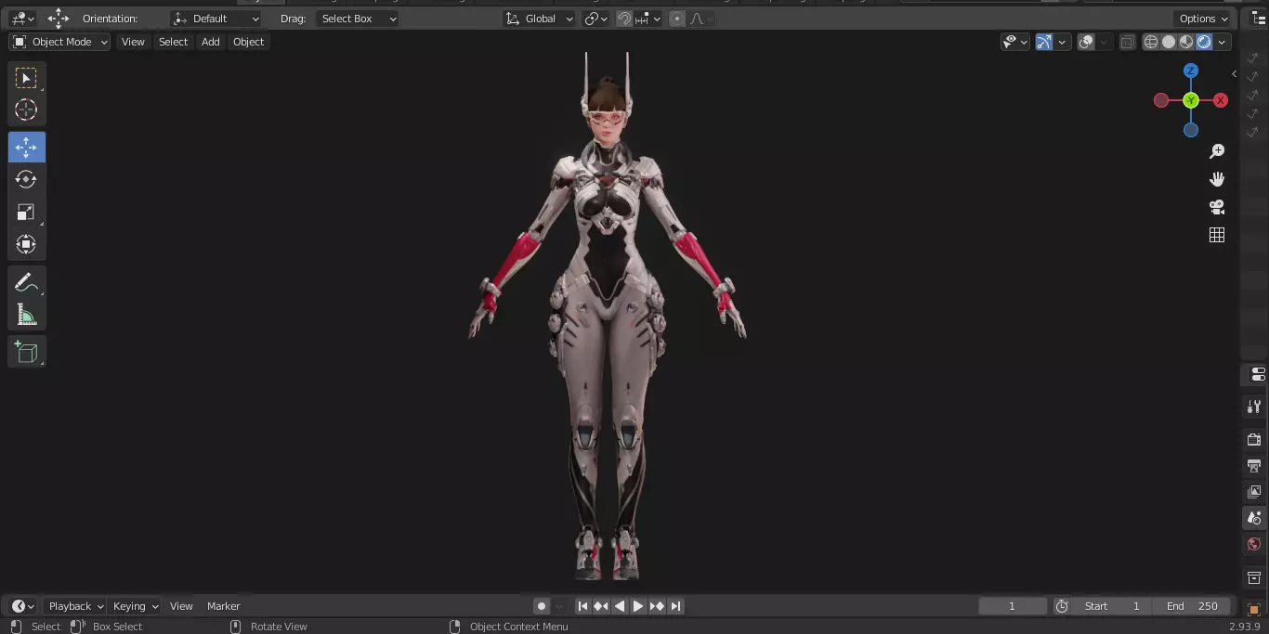Jump to previous keyframe
This screenshot has height=634, width=1269.
tap(601, 606)
